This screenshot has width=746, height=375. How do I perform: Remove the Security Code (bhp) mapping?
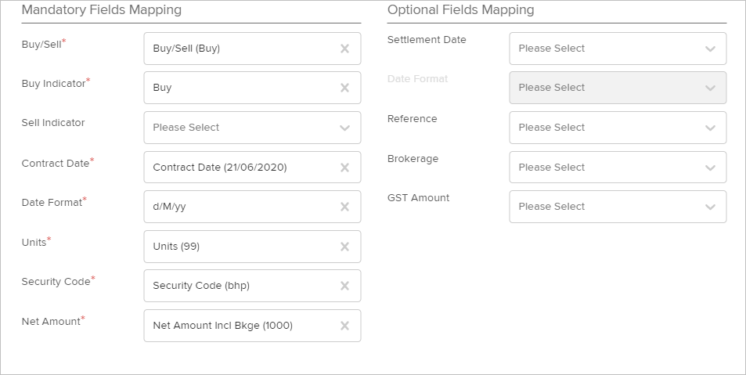(x=345, y=286)
